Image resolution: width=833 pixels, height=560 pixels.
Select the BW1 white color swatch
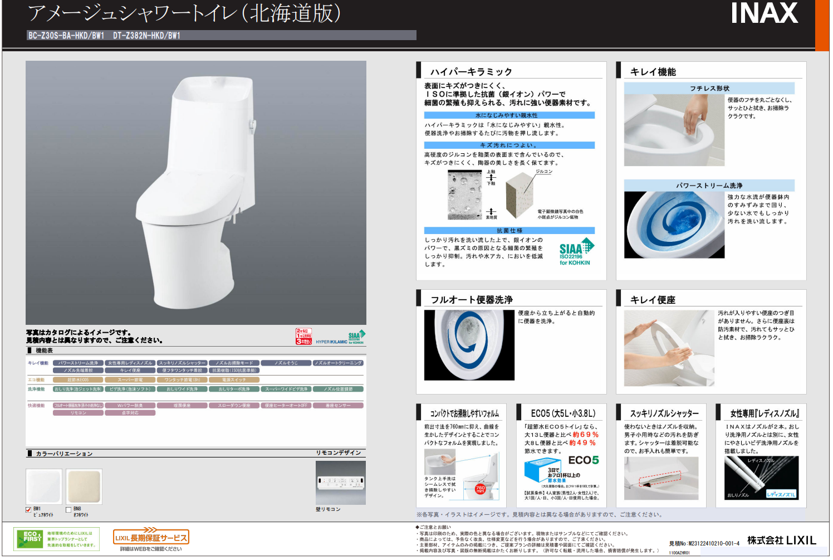point(44,486)
